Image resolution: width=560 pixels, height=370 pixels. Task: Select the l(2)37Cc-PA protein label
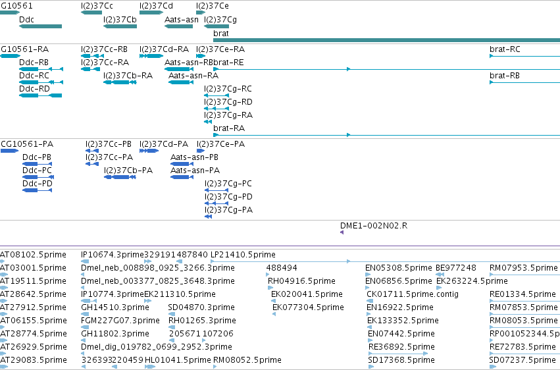[109, 157]
